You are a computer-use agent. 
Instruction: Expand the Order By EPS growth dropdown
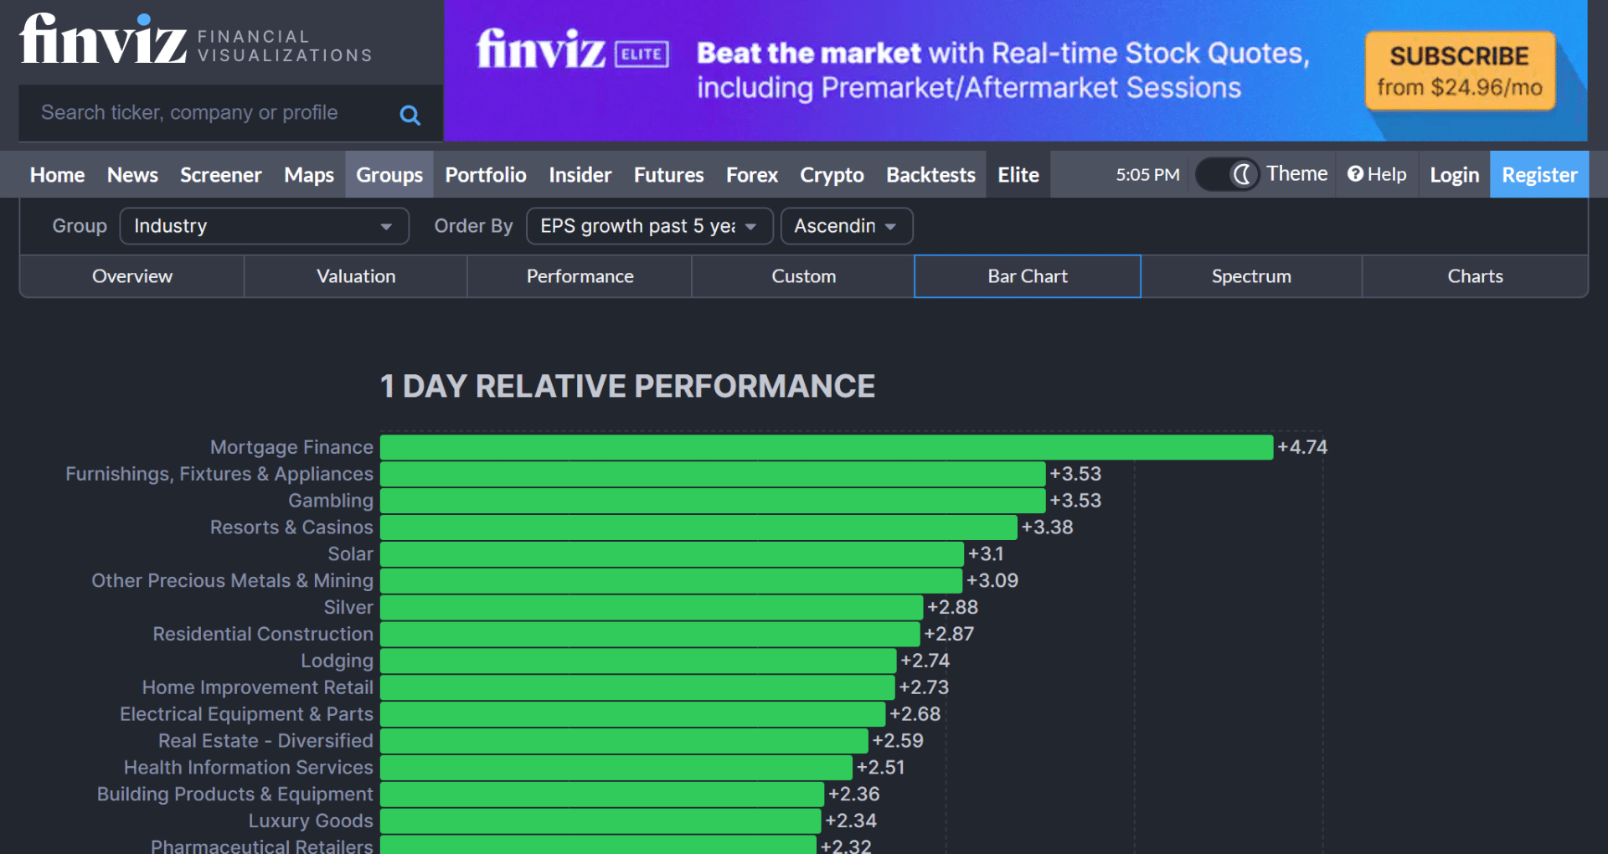coord(648,226)
